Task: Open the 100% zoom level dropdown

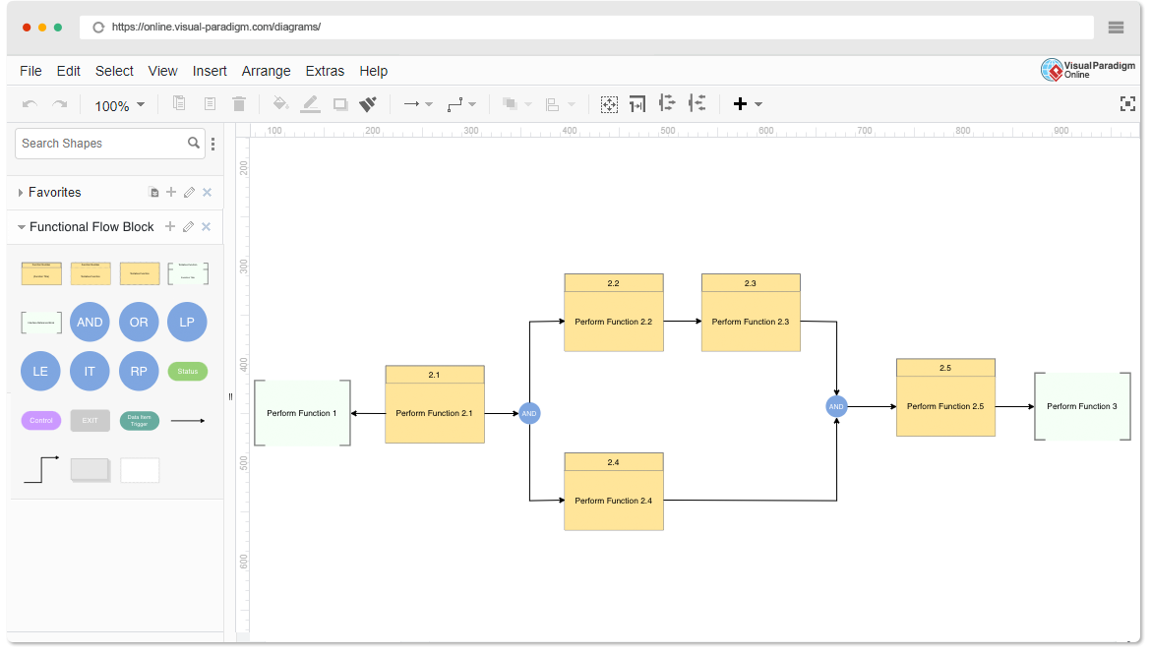Action: [x=120, y=105]
